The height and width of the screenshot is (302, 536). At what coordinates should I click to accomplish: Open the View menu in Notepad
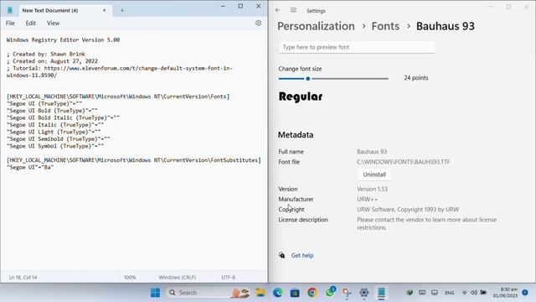tap(53, 23)
